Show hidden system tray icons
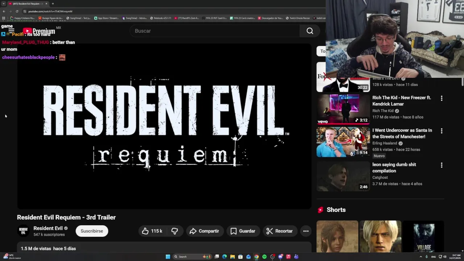 click(x=421, y=257)
